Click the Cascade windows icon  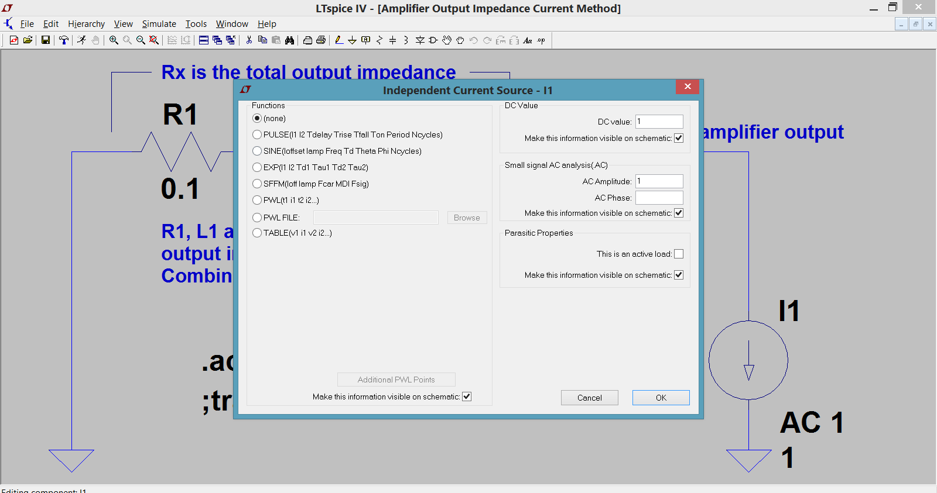click(x=217, y=40)
